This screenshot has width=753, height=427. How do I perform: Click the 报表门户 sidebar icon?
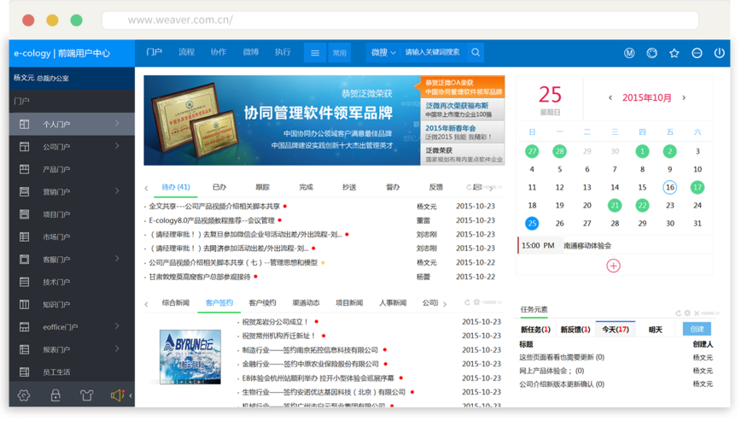(x=24, y=349)
